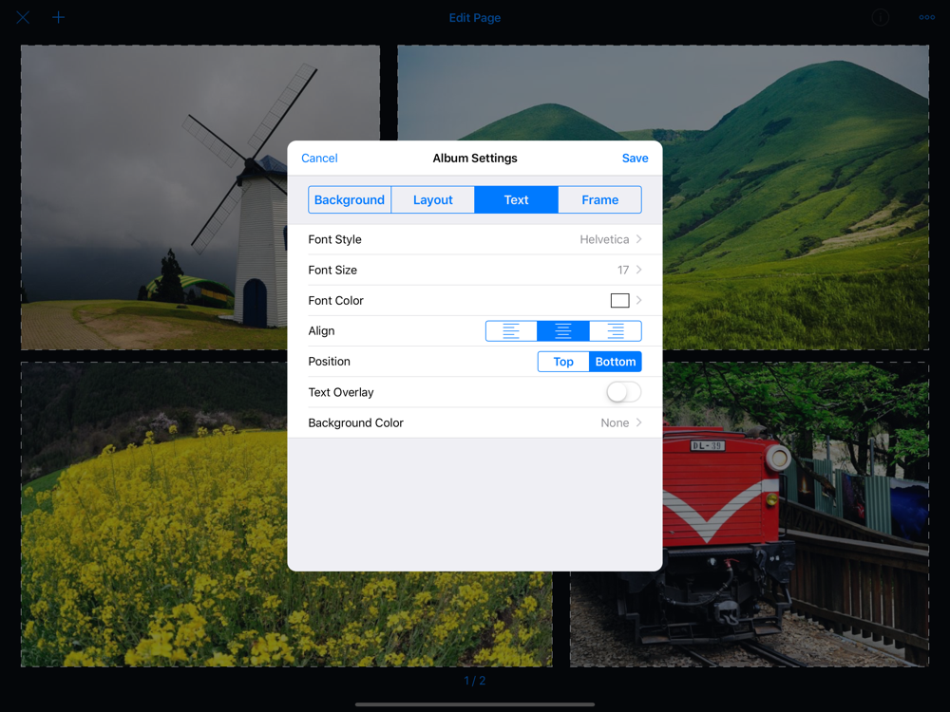The height and width of the screenshot is (712, 950).
Task: Set text Position to Top
Action: pyautogui.click(x=563, y=362)
